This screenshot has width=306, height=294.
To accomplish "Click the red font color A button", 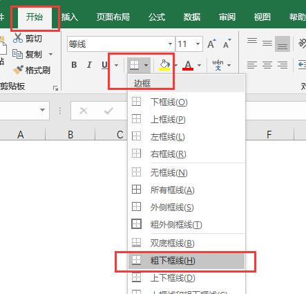I will (188, 65).
